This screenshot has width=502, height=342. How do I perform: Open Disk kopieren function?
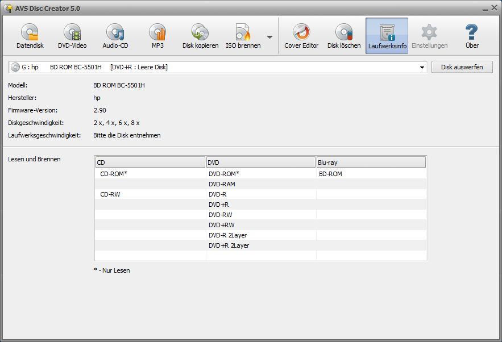click(201, 36)
